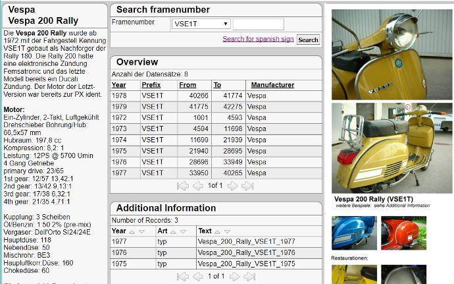
Task: Click the framenumber text input field
Action: point(258,24)
